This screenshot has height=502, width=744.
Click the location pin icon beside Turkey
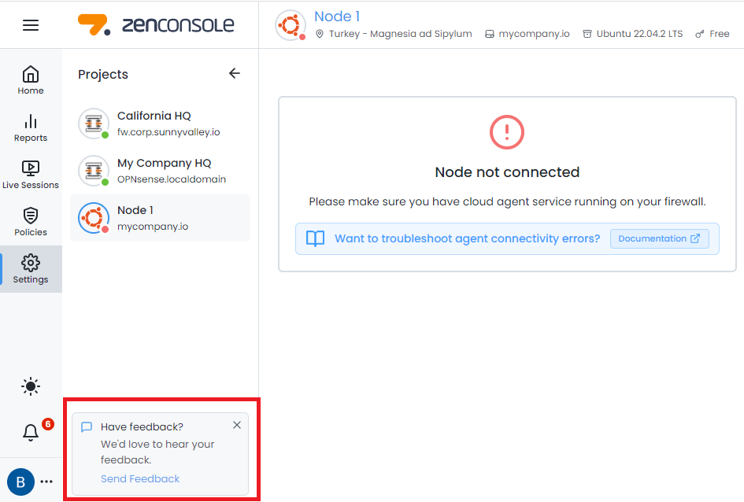tap(320, 34)
